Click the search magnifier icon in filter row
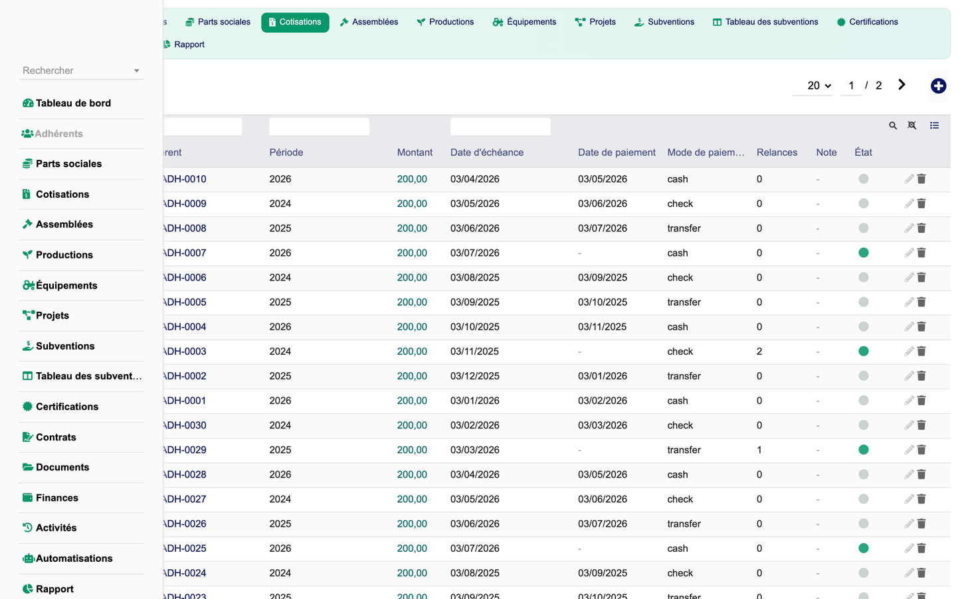Viewport: 960px width, 599px height. coord(893,125)
